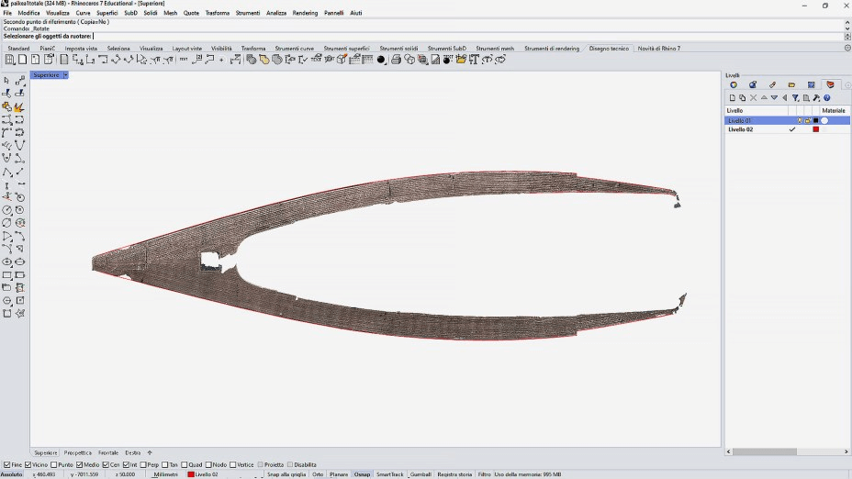Click the New Layer icon in the Livelli panel
The height and width of the screenshot is (479, 852).
pos(733,97)
